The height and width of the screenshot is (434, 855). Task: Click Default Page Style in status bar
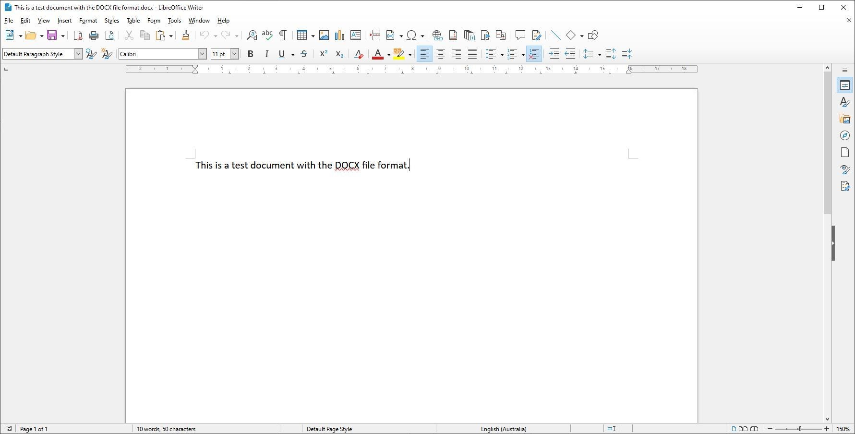329,429
